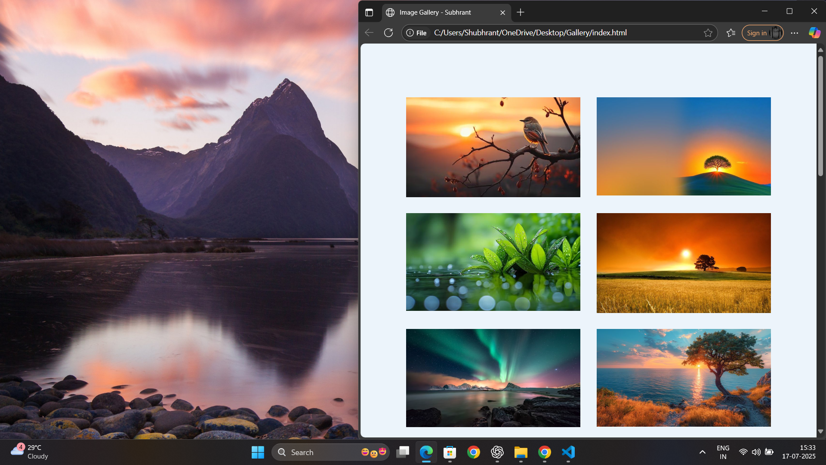The image size is (826, 465).
Task: Open the Copilot icon in Edge
Action: click(814, 33)
